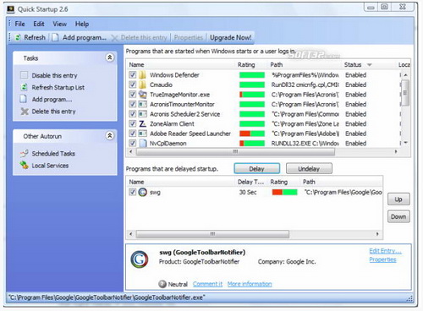The height and width of the screenshot is (311, 423).
Task: Open the View menu
Action: [59, 24]
